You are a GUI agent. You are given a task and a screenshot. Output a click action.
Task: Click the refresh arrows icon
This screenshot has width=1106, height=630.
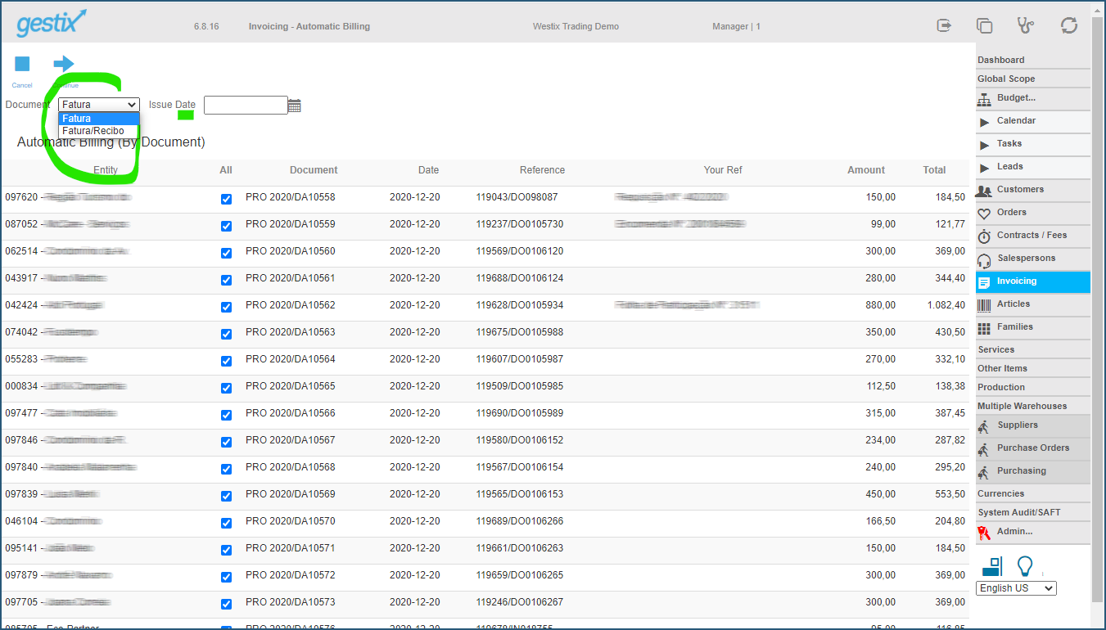[1069, 25]
